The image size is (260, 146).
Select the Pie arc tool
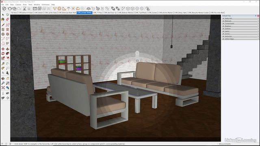click(7, 43)
